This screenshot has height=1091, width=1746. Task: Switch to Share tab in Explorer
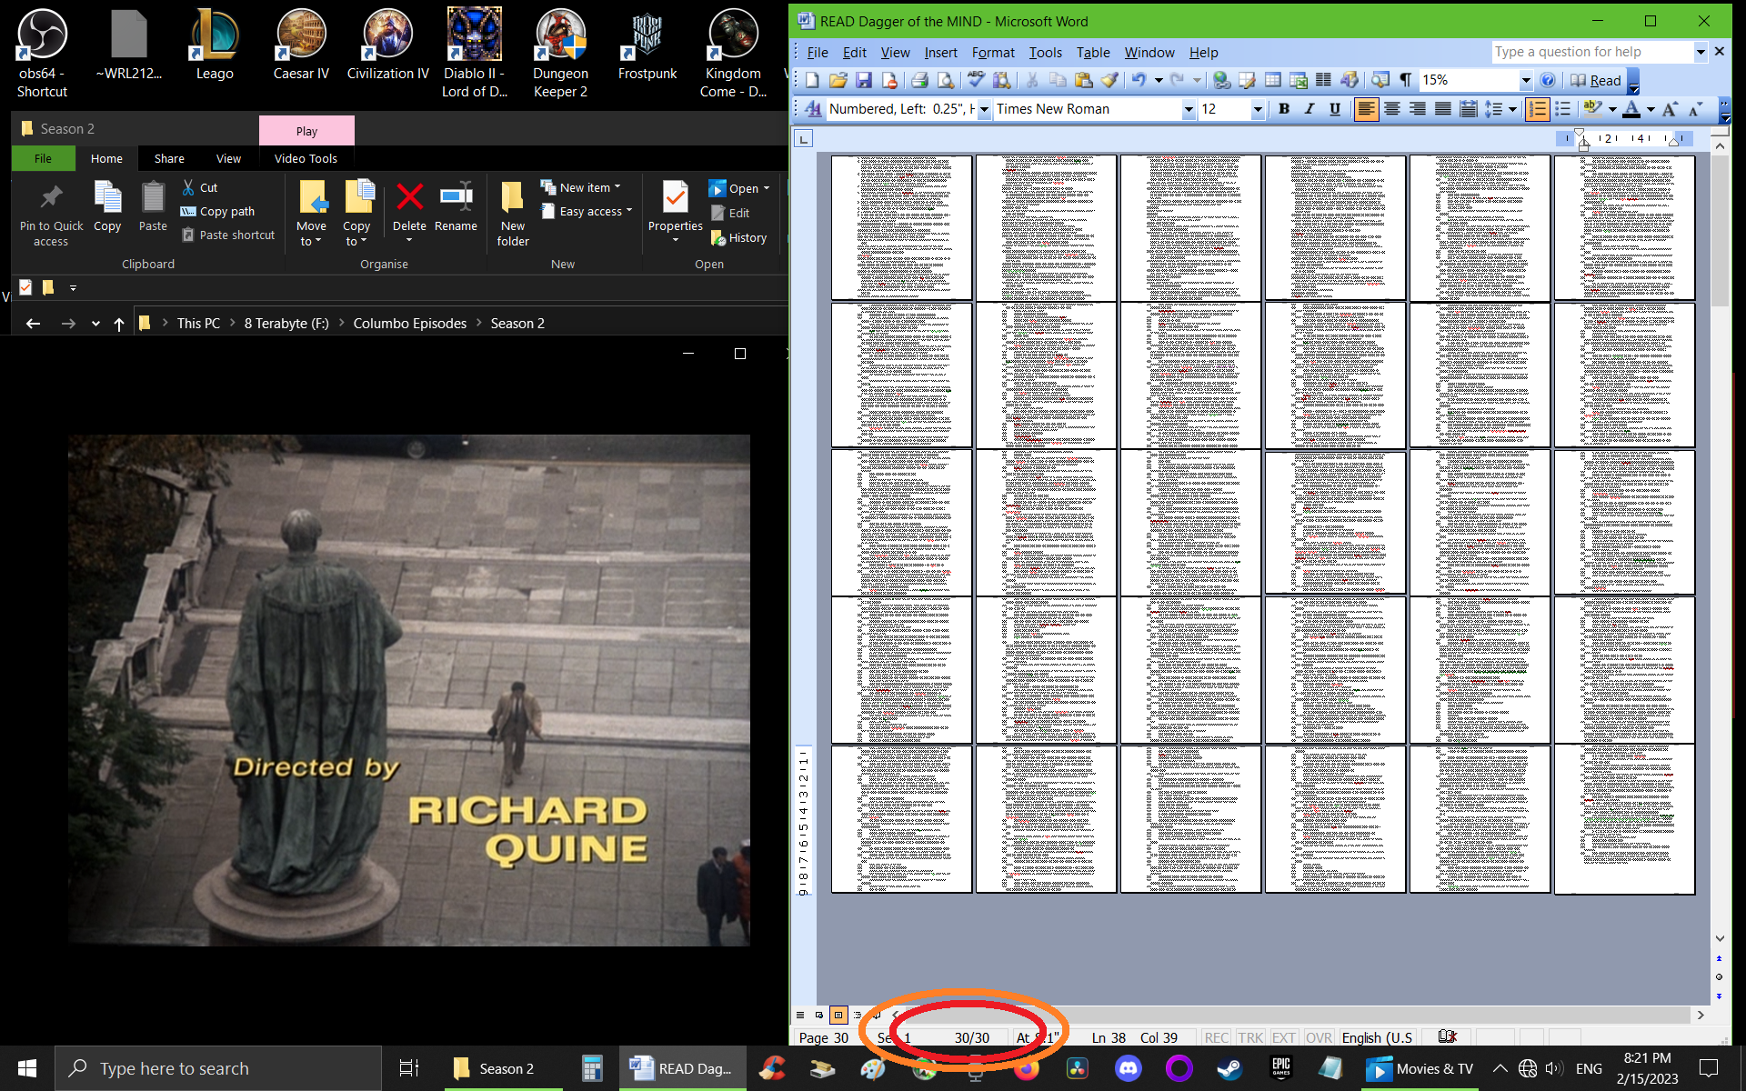click(169, 158)
